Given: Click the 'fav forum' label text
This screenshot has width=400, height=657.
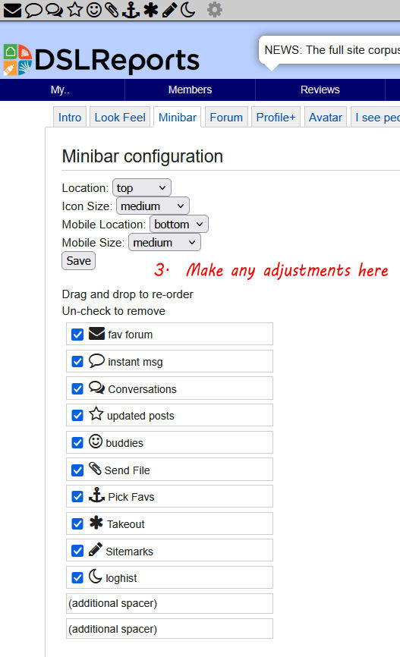Looking at the screenshot, I should coord(130,335).
